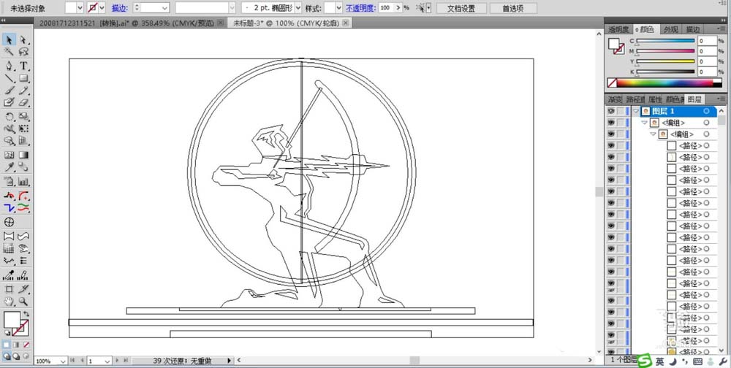Open the stroke color dropdown in control bar
This screenshot has width=731, height=368.
tap(102, 8)
